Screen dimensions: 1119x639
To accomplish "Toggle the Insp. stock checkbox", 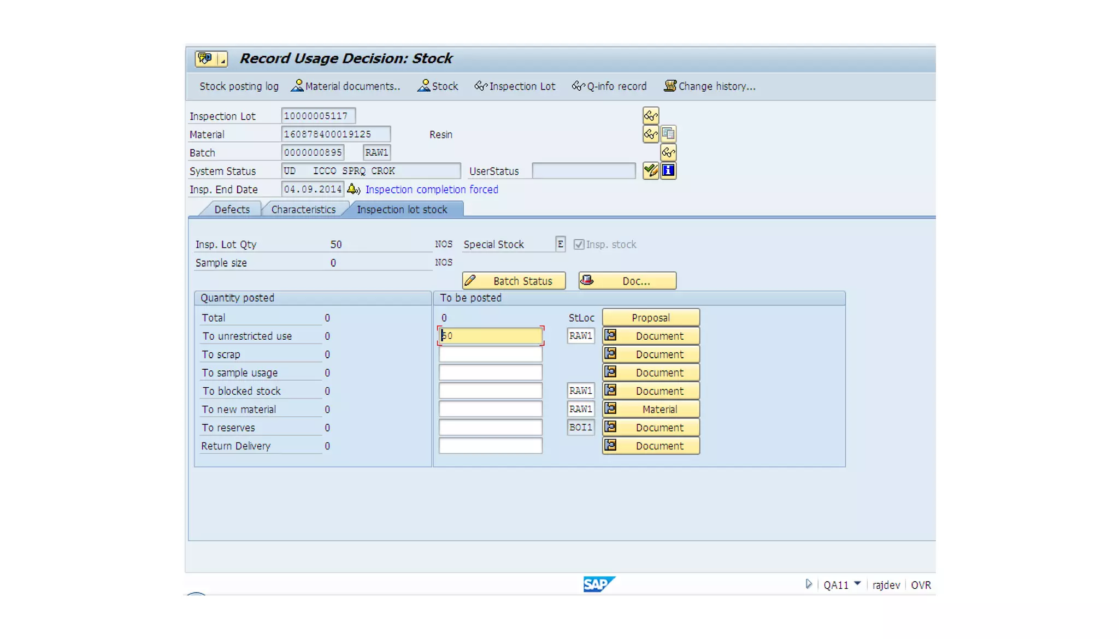I will pos(579,245).
